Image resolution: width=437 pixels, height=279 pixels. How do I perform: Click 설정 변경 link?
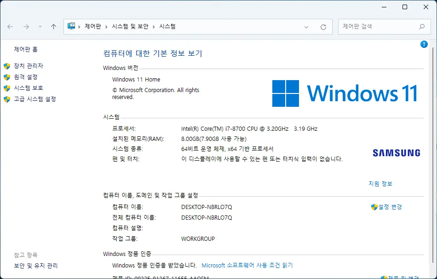[390, 207]
